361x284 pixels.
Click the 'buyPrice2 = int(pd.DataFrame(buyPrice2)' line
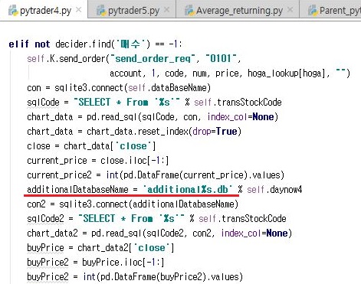(x=135, y=277)
